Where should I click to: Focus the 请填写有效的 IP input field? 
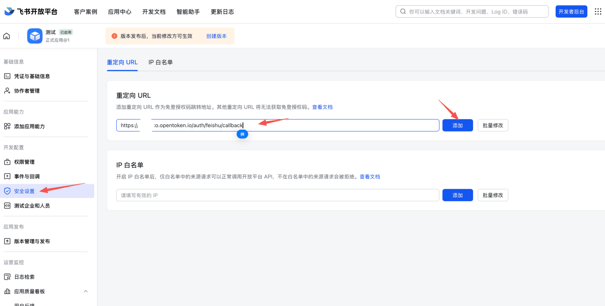[277, 195]
